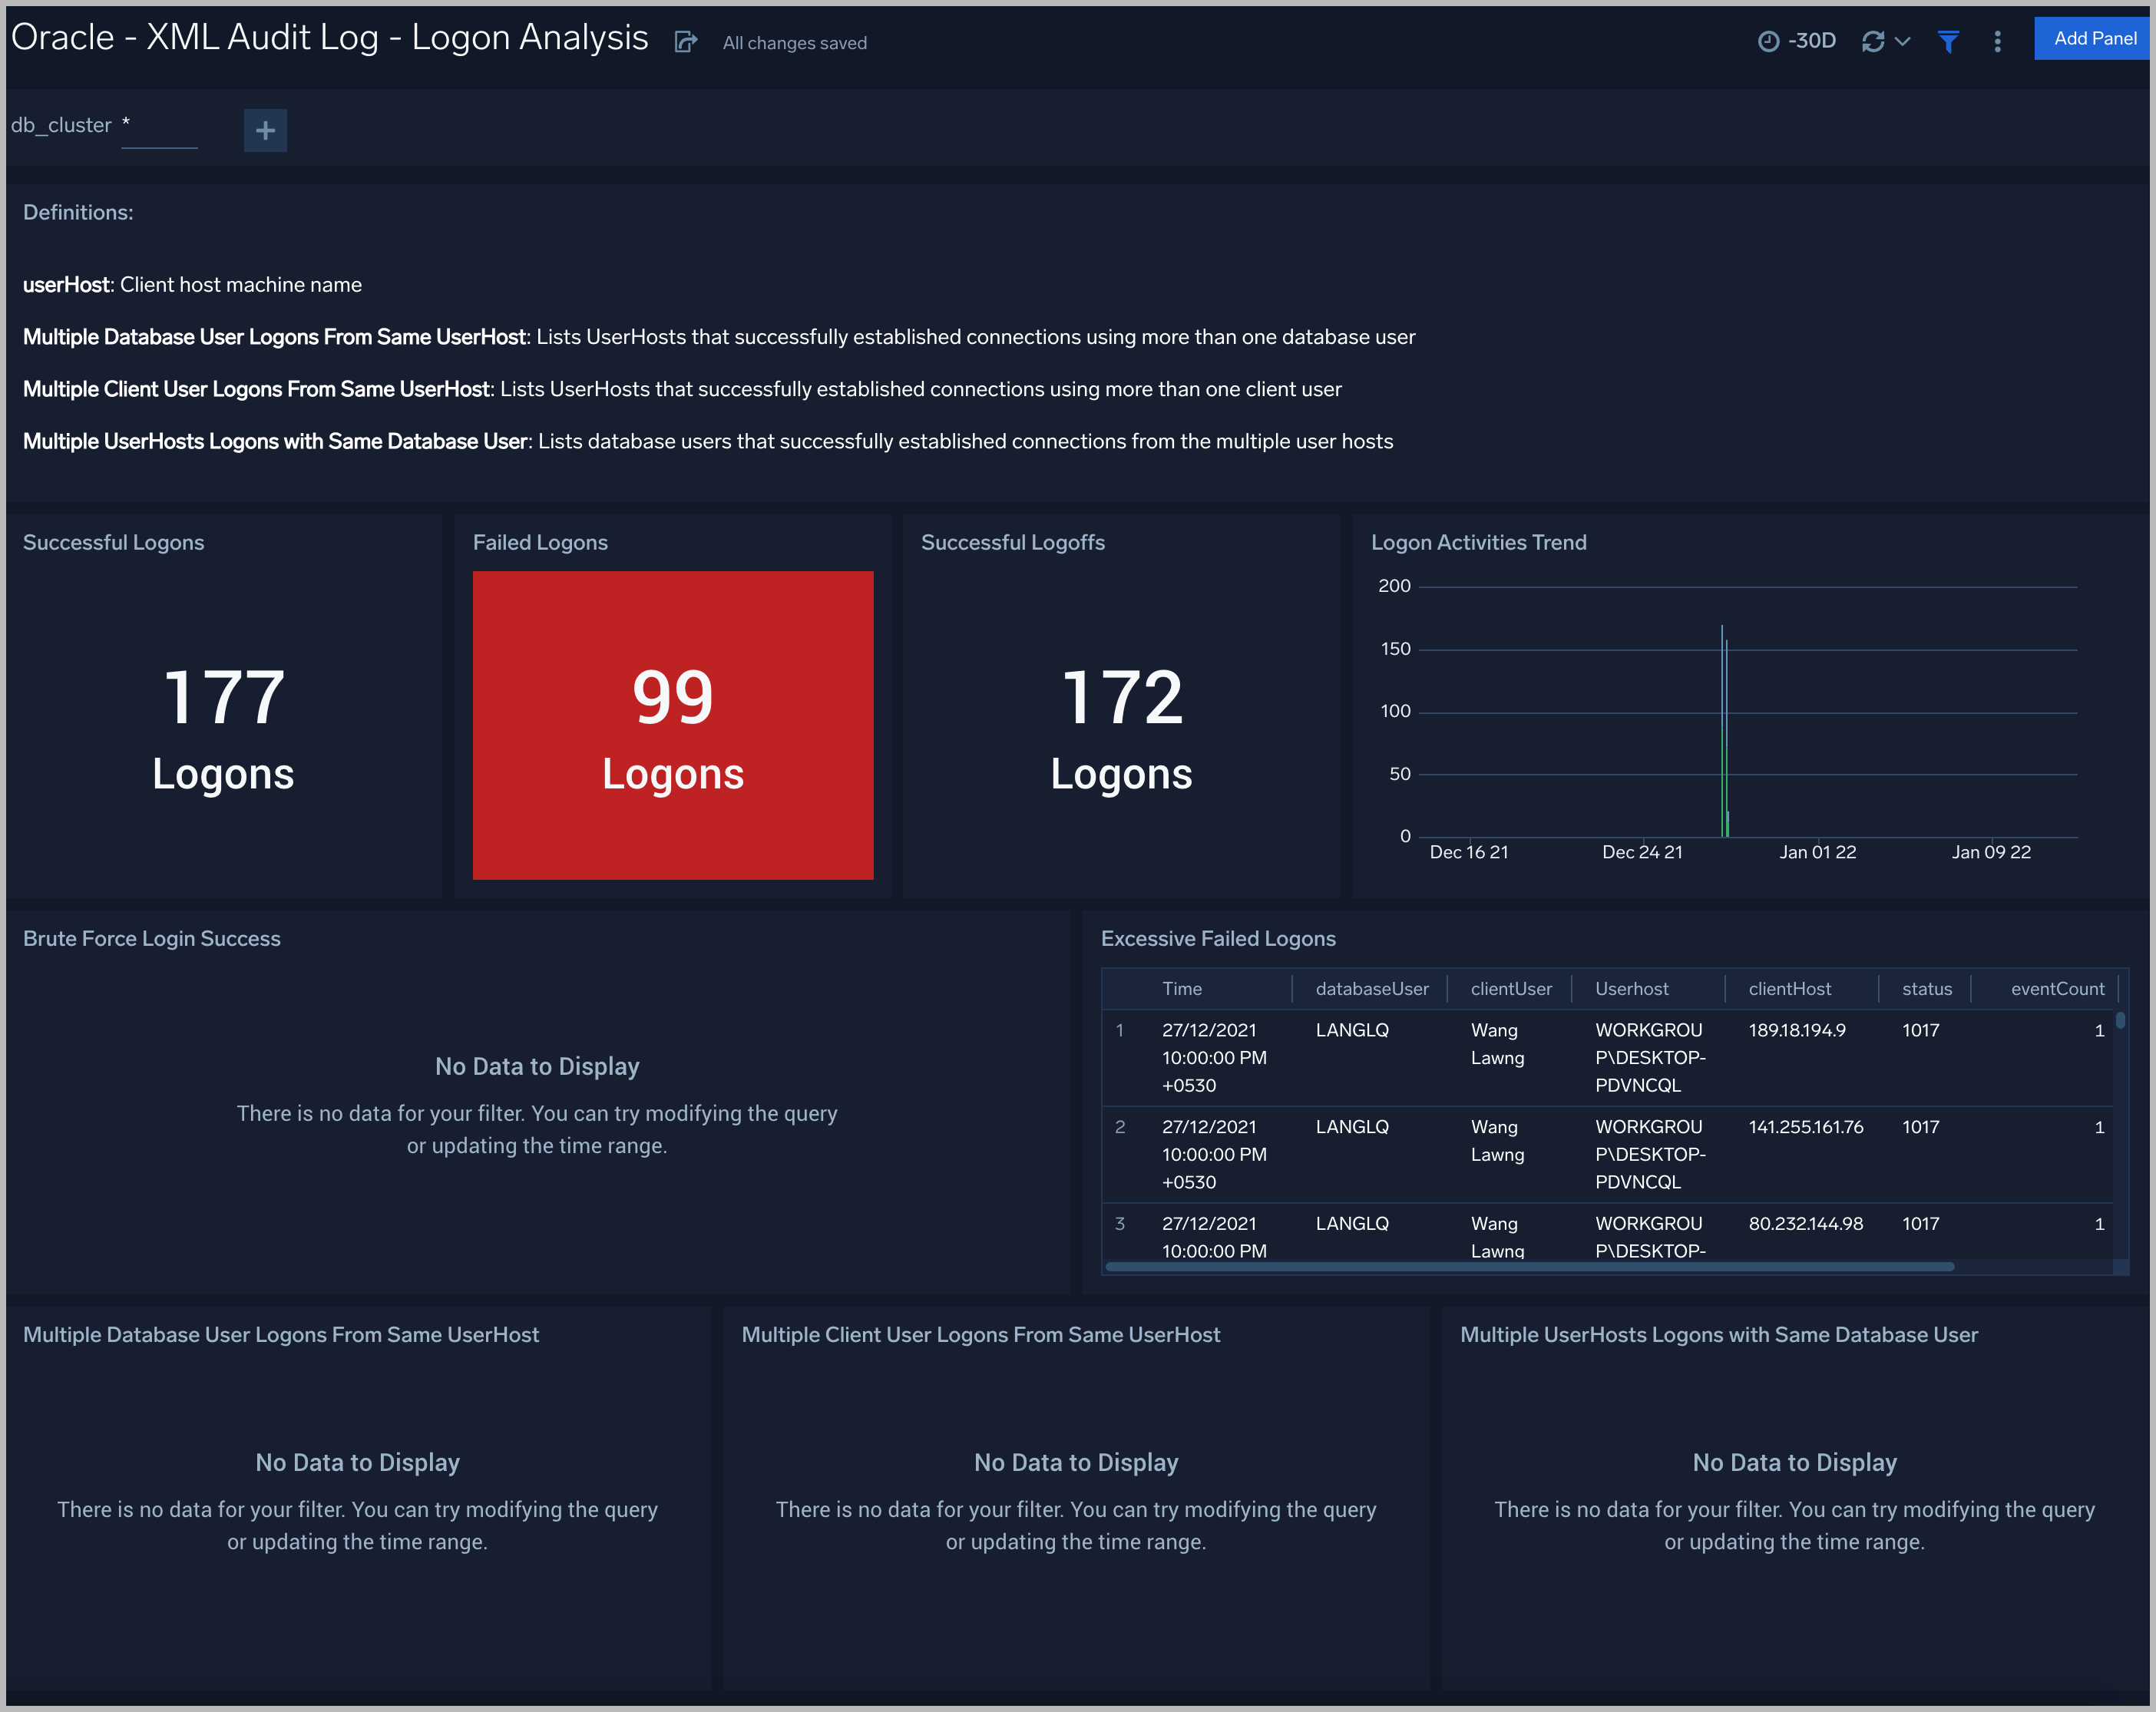2156x1712 pixels.
Task: Open the time range selector showing -30D
Action: (1797, 40)
